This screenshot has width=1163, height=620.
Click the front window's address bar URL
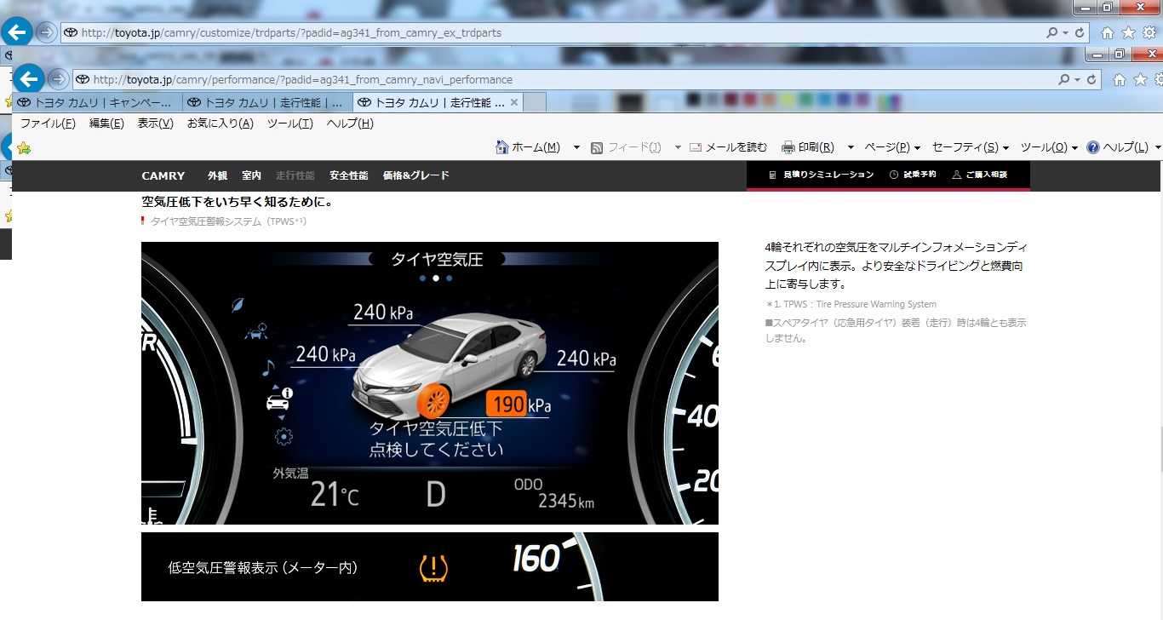[x=302, y=79]
